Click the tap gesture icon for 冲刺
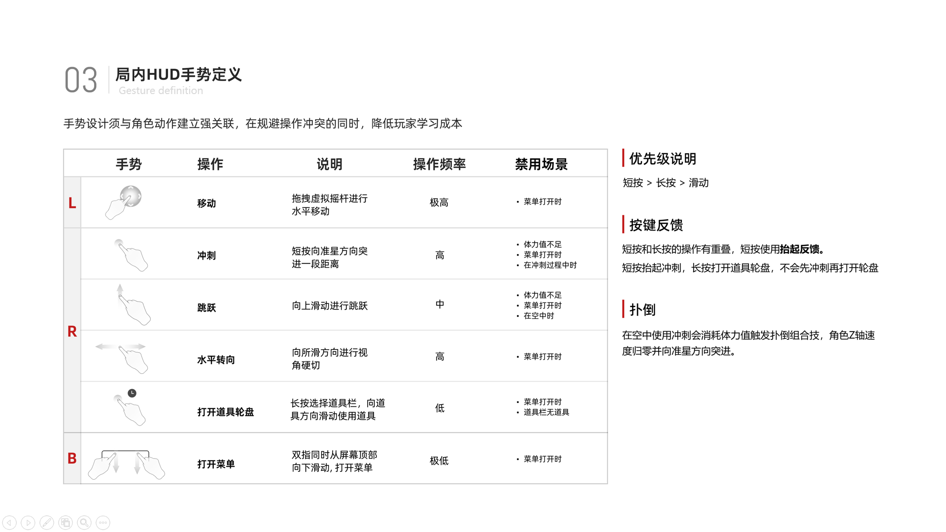 coord(132,255)
